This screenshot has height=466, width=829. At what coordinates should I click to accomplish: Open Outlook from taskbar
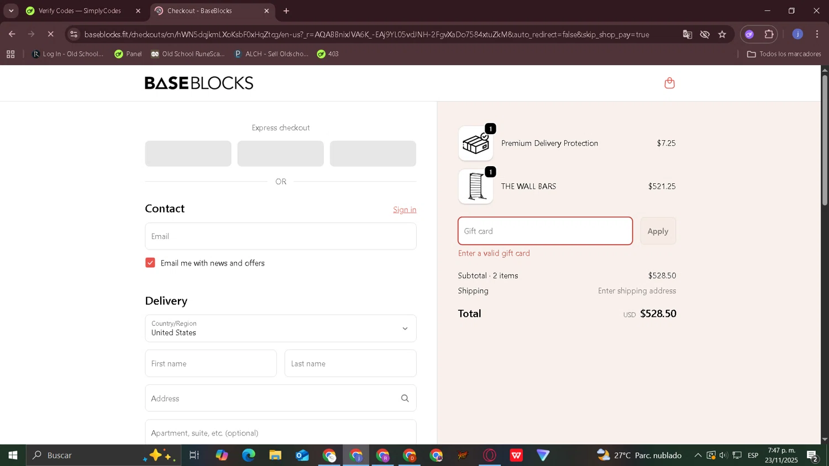pyautogui.click(x=302, y=456)
